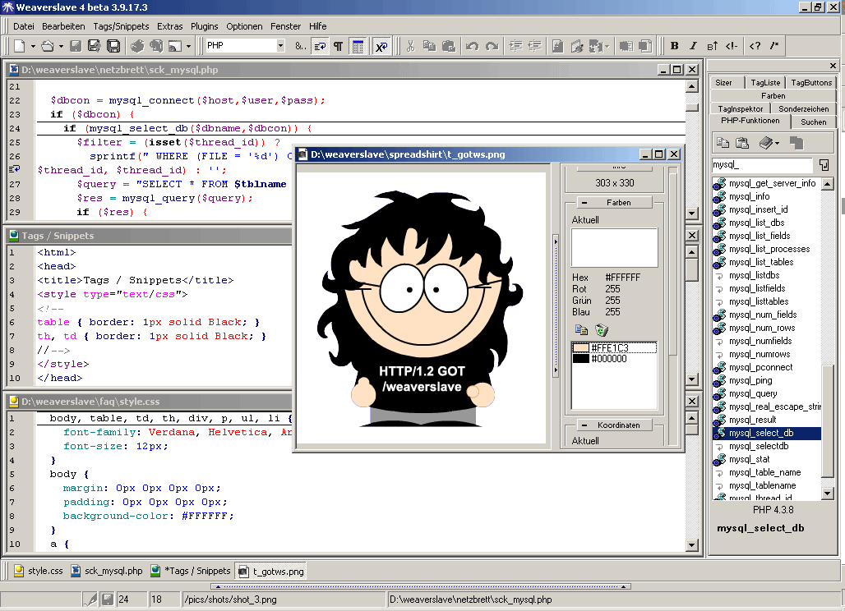Screen dimensions: 845x611
Task: Open the PHP language dropdown
Action: (x=280, y=47)
